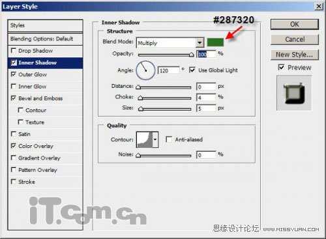Click the Angle value input field
The width and height of the screenshot is (326, 239).
click(x=169, y=70)
